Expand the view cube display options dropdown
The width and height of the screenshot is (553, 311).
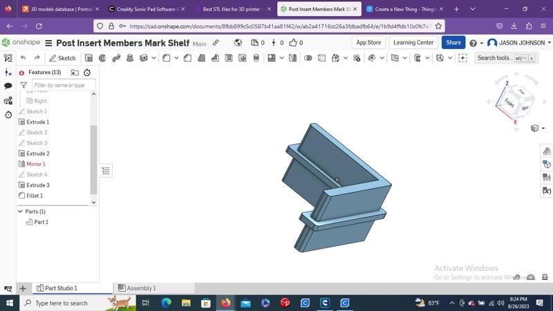pos(536,129)
